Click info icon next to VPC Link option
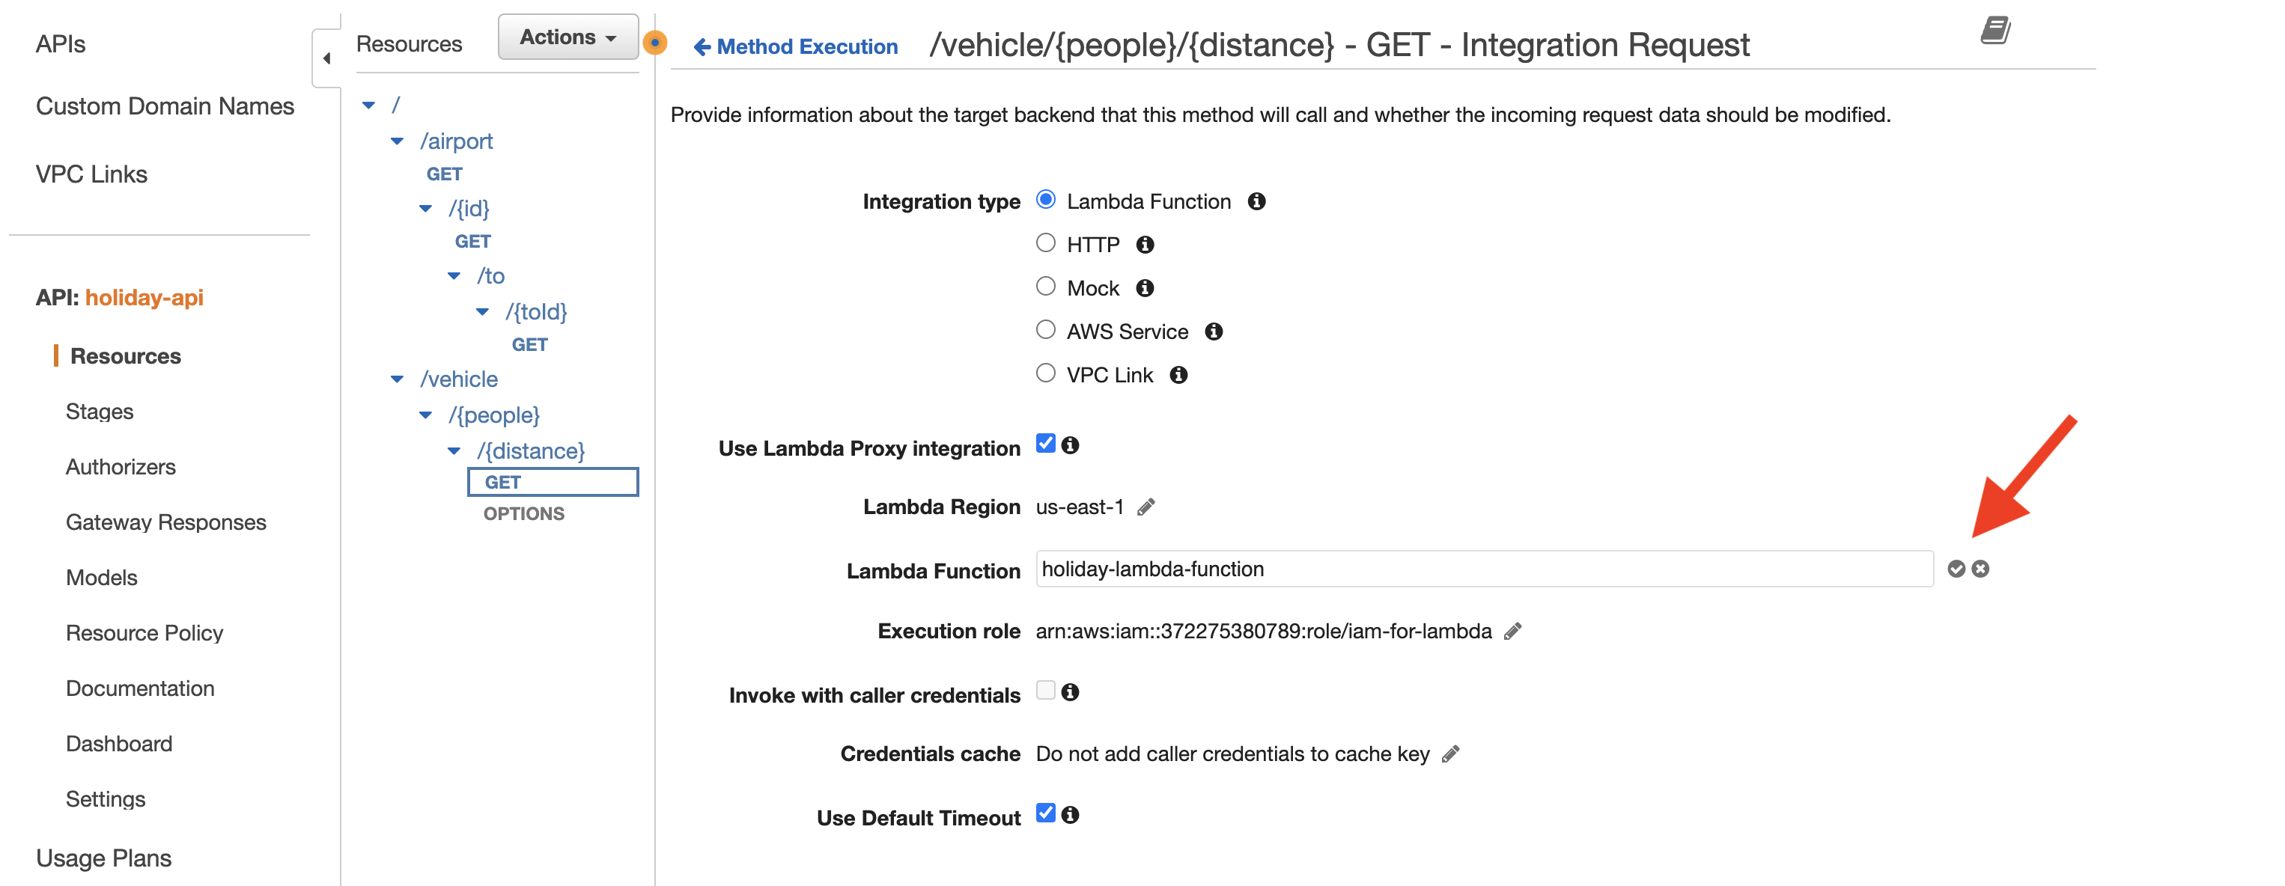The image size is (2285, 886). 1178,375
